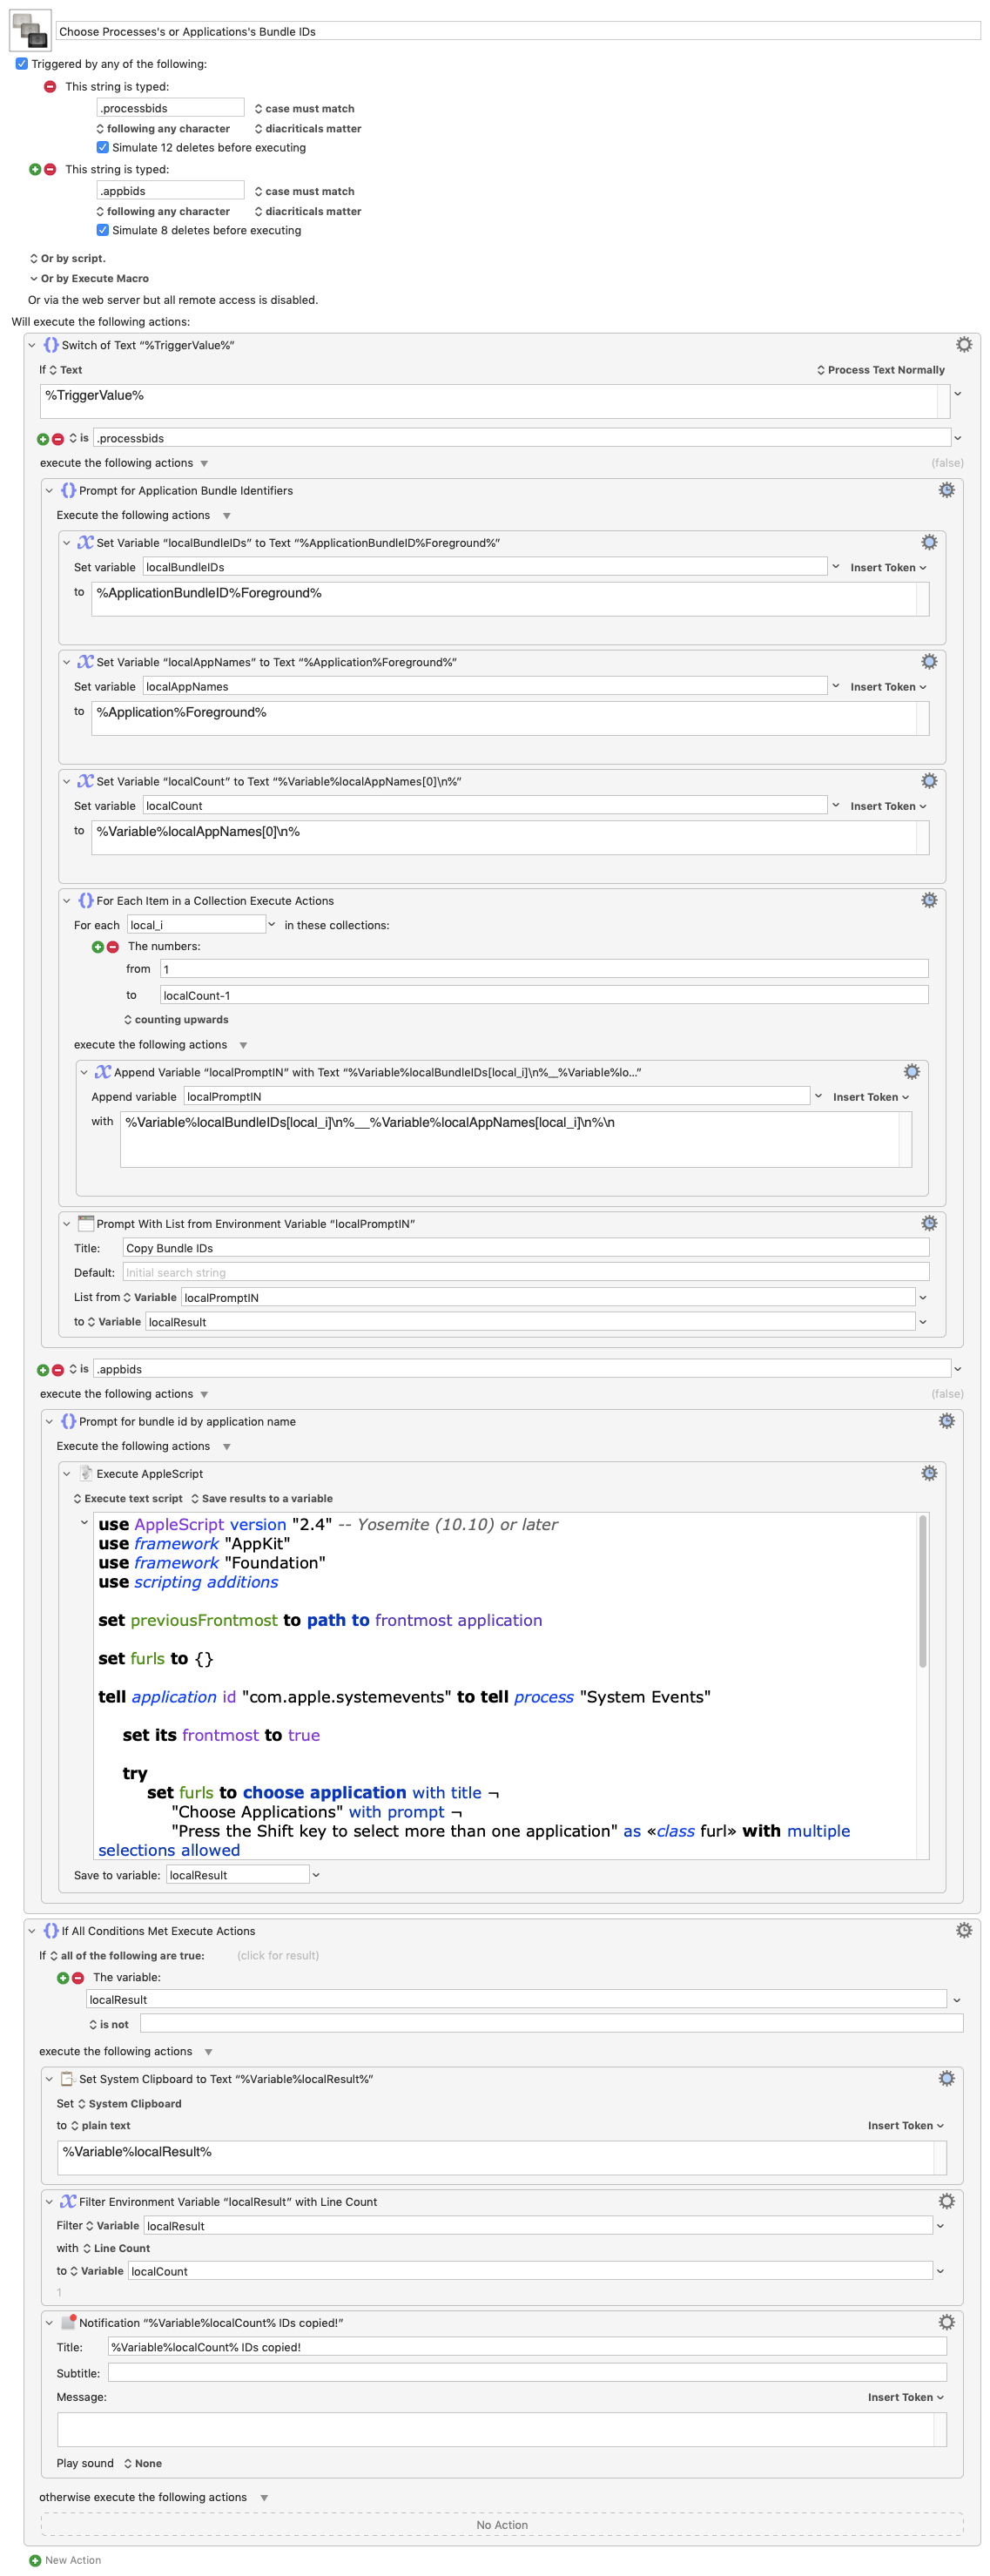The image size is (990, 2576).
Task: Open gear menu for Switch of Text action
Action: (963, 345)
